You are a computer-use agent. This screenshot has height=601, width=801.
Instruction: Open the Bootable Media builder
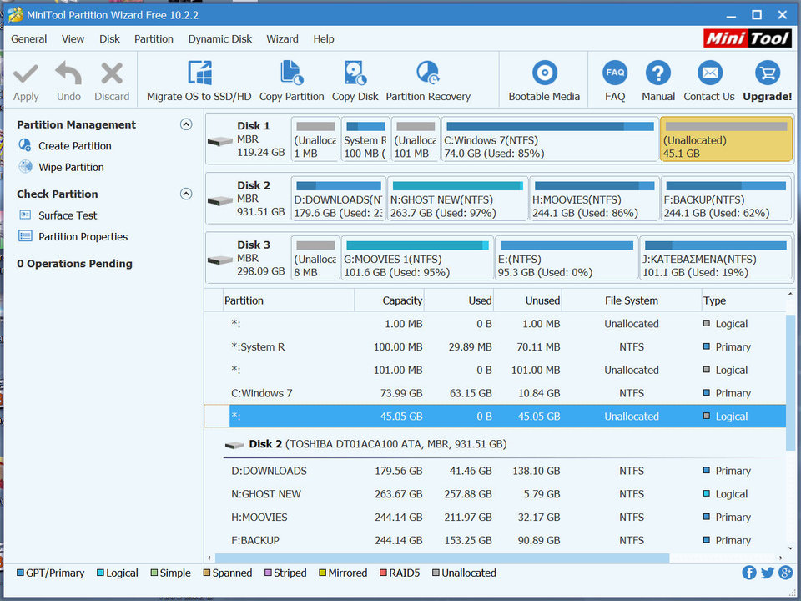[544, 74]
